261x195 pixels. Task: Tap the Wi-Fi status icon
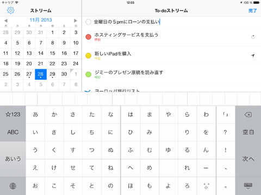click(x=17, y=3)
